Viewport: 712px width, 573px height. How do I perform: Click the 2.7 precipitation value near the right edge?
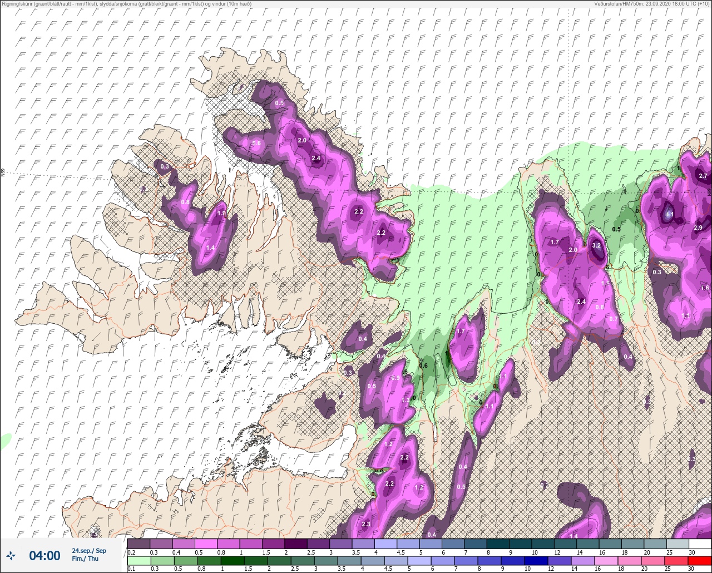(x=703, y=176)
